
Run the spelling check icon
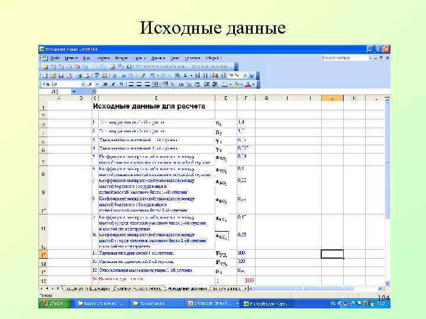[96, 76]
